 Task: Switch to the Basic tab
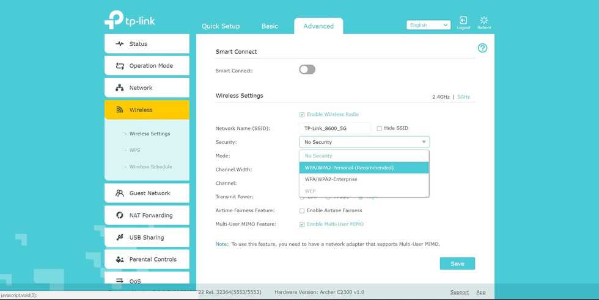(x=270, y=26)
